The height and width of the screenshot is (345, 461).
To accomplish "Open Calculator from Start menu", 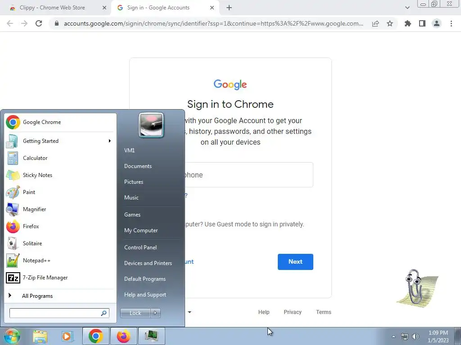I will pos(60,158).
